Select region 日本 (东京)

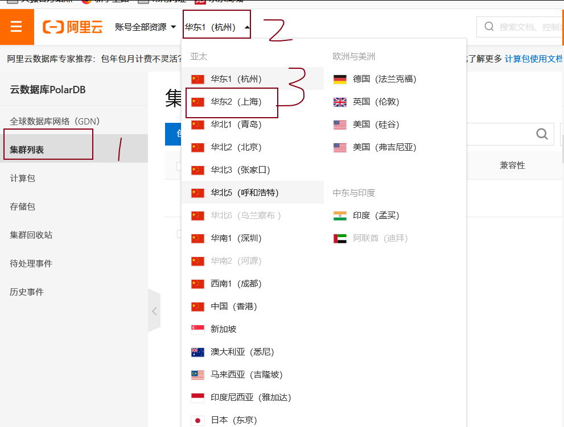point(253,420)
